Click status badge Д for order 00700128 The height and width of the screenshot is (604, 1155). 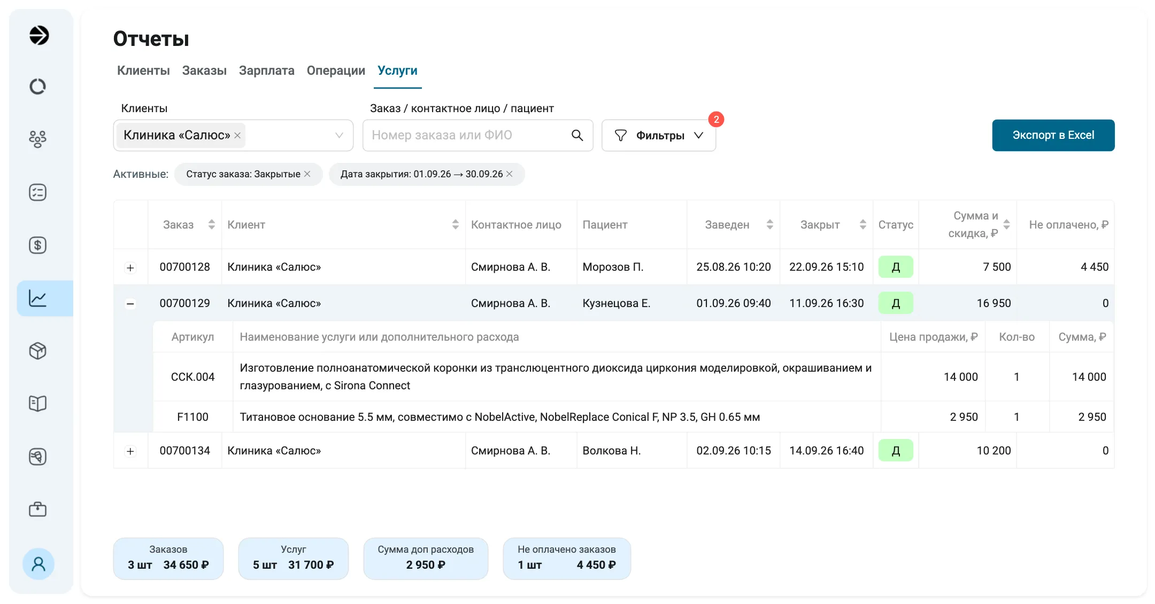pyautogui.click(x=896, y=267)
